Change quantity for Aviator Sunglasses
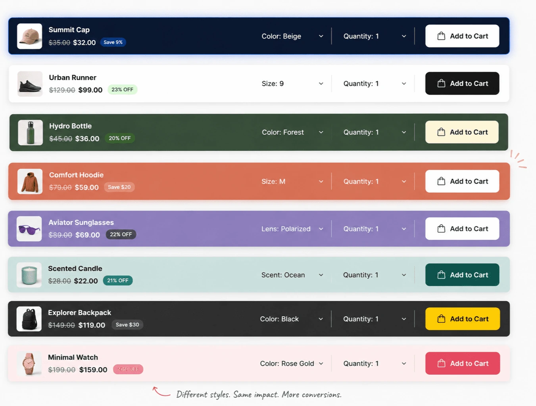Image resolution: width=536 pixels, height=406 pixels. [x=375, y=229]
